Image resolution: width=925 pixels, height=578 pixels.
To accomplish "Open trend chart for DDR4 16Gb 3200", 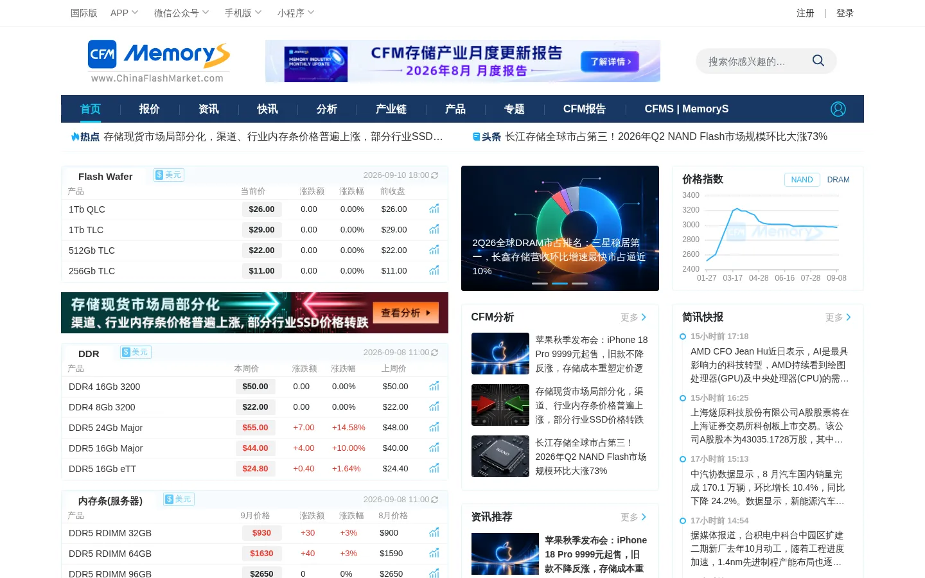I will (434, 386).
